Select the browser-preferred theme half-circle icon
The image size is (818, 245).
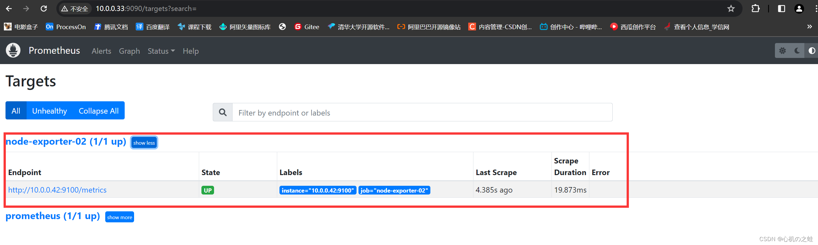(812, 50)
